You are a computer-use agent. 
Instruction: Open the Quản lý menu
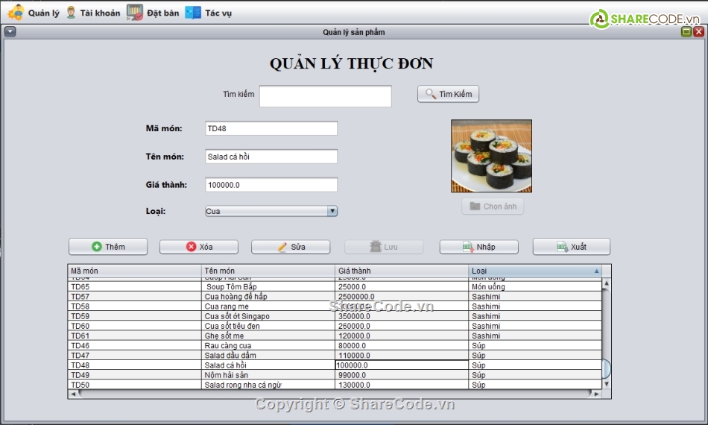pyautogui.click(x=34, y=13)
